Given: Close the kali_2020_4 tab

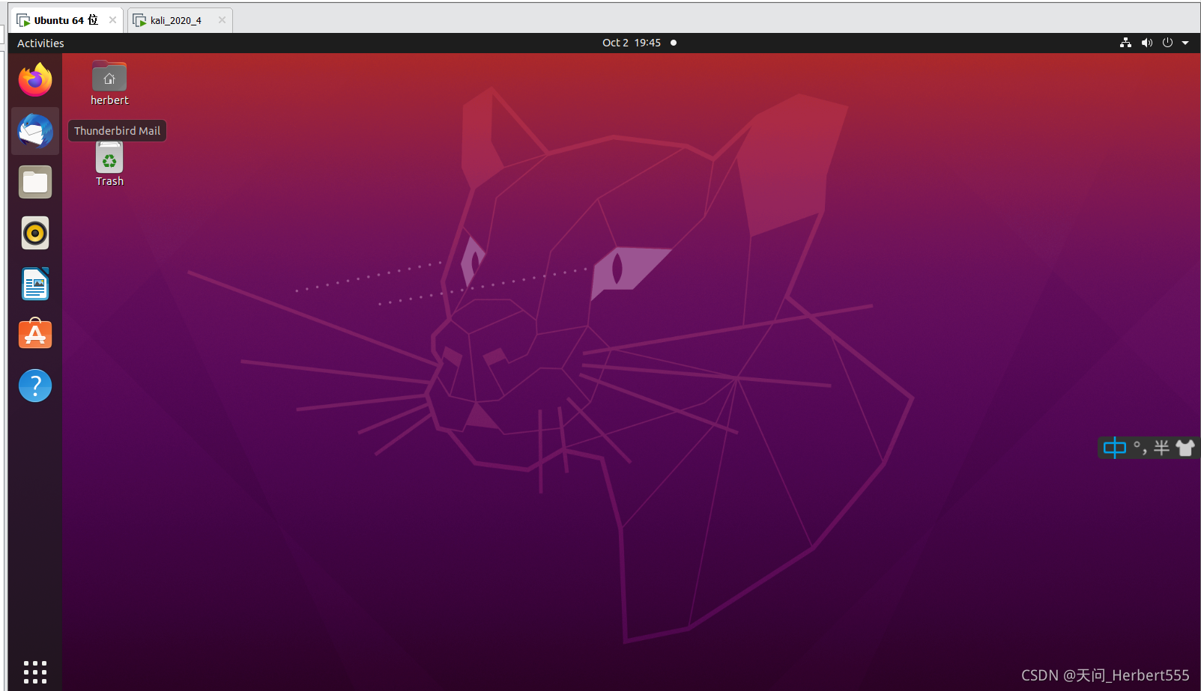Looking at the screenshot, I should pos(222,20).
